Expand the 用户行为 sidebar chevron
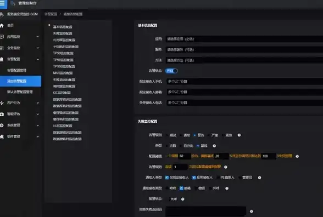The image size is (323, 217). click(x=38, y=103)
